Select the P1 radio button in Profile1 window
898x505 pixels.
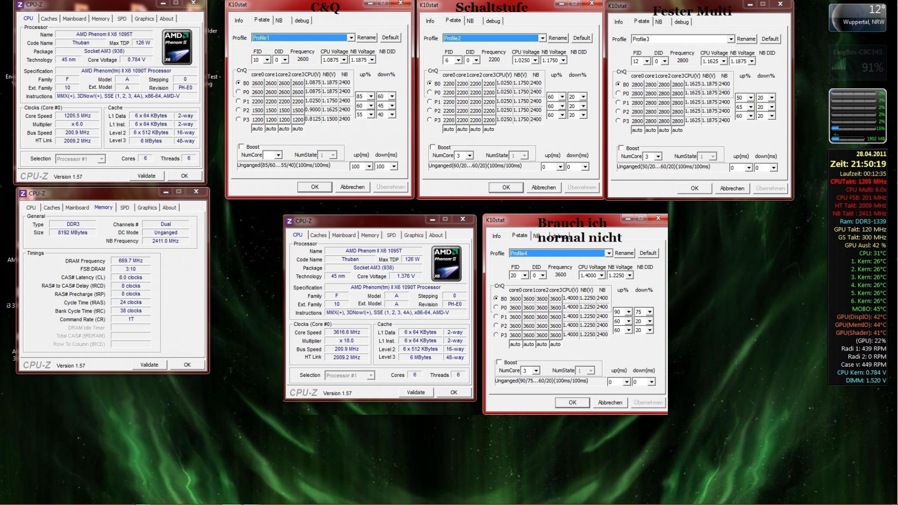click(x=238, y=101)
